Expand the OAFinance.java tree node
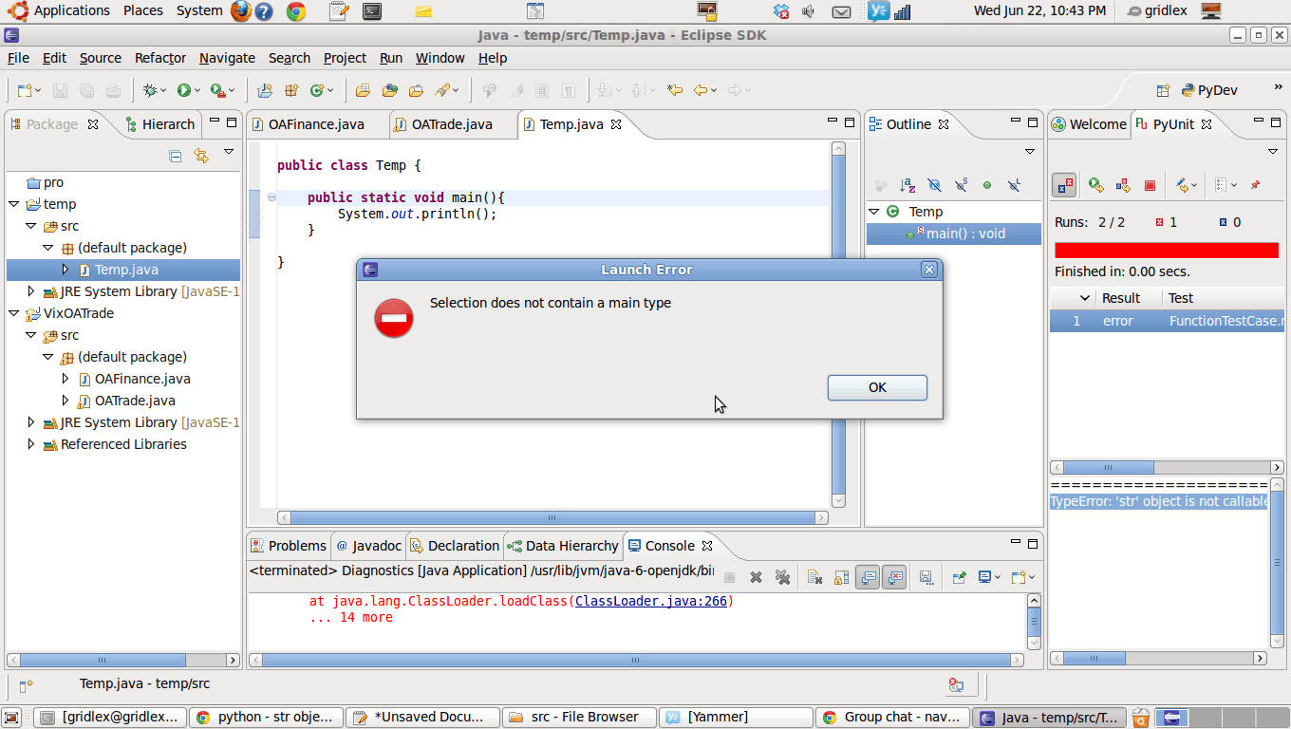 click(x=65, y=379)
